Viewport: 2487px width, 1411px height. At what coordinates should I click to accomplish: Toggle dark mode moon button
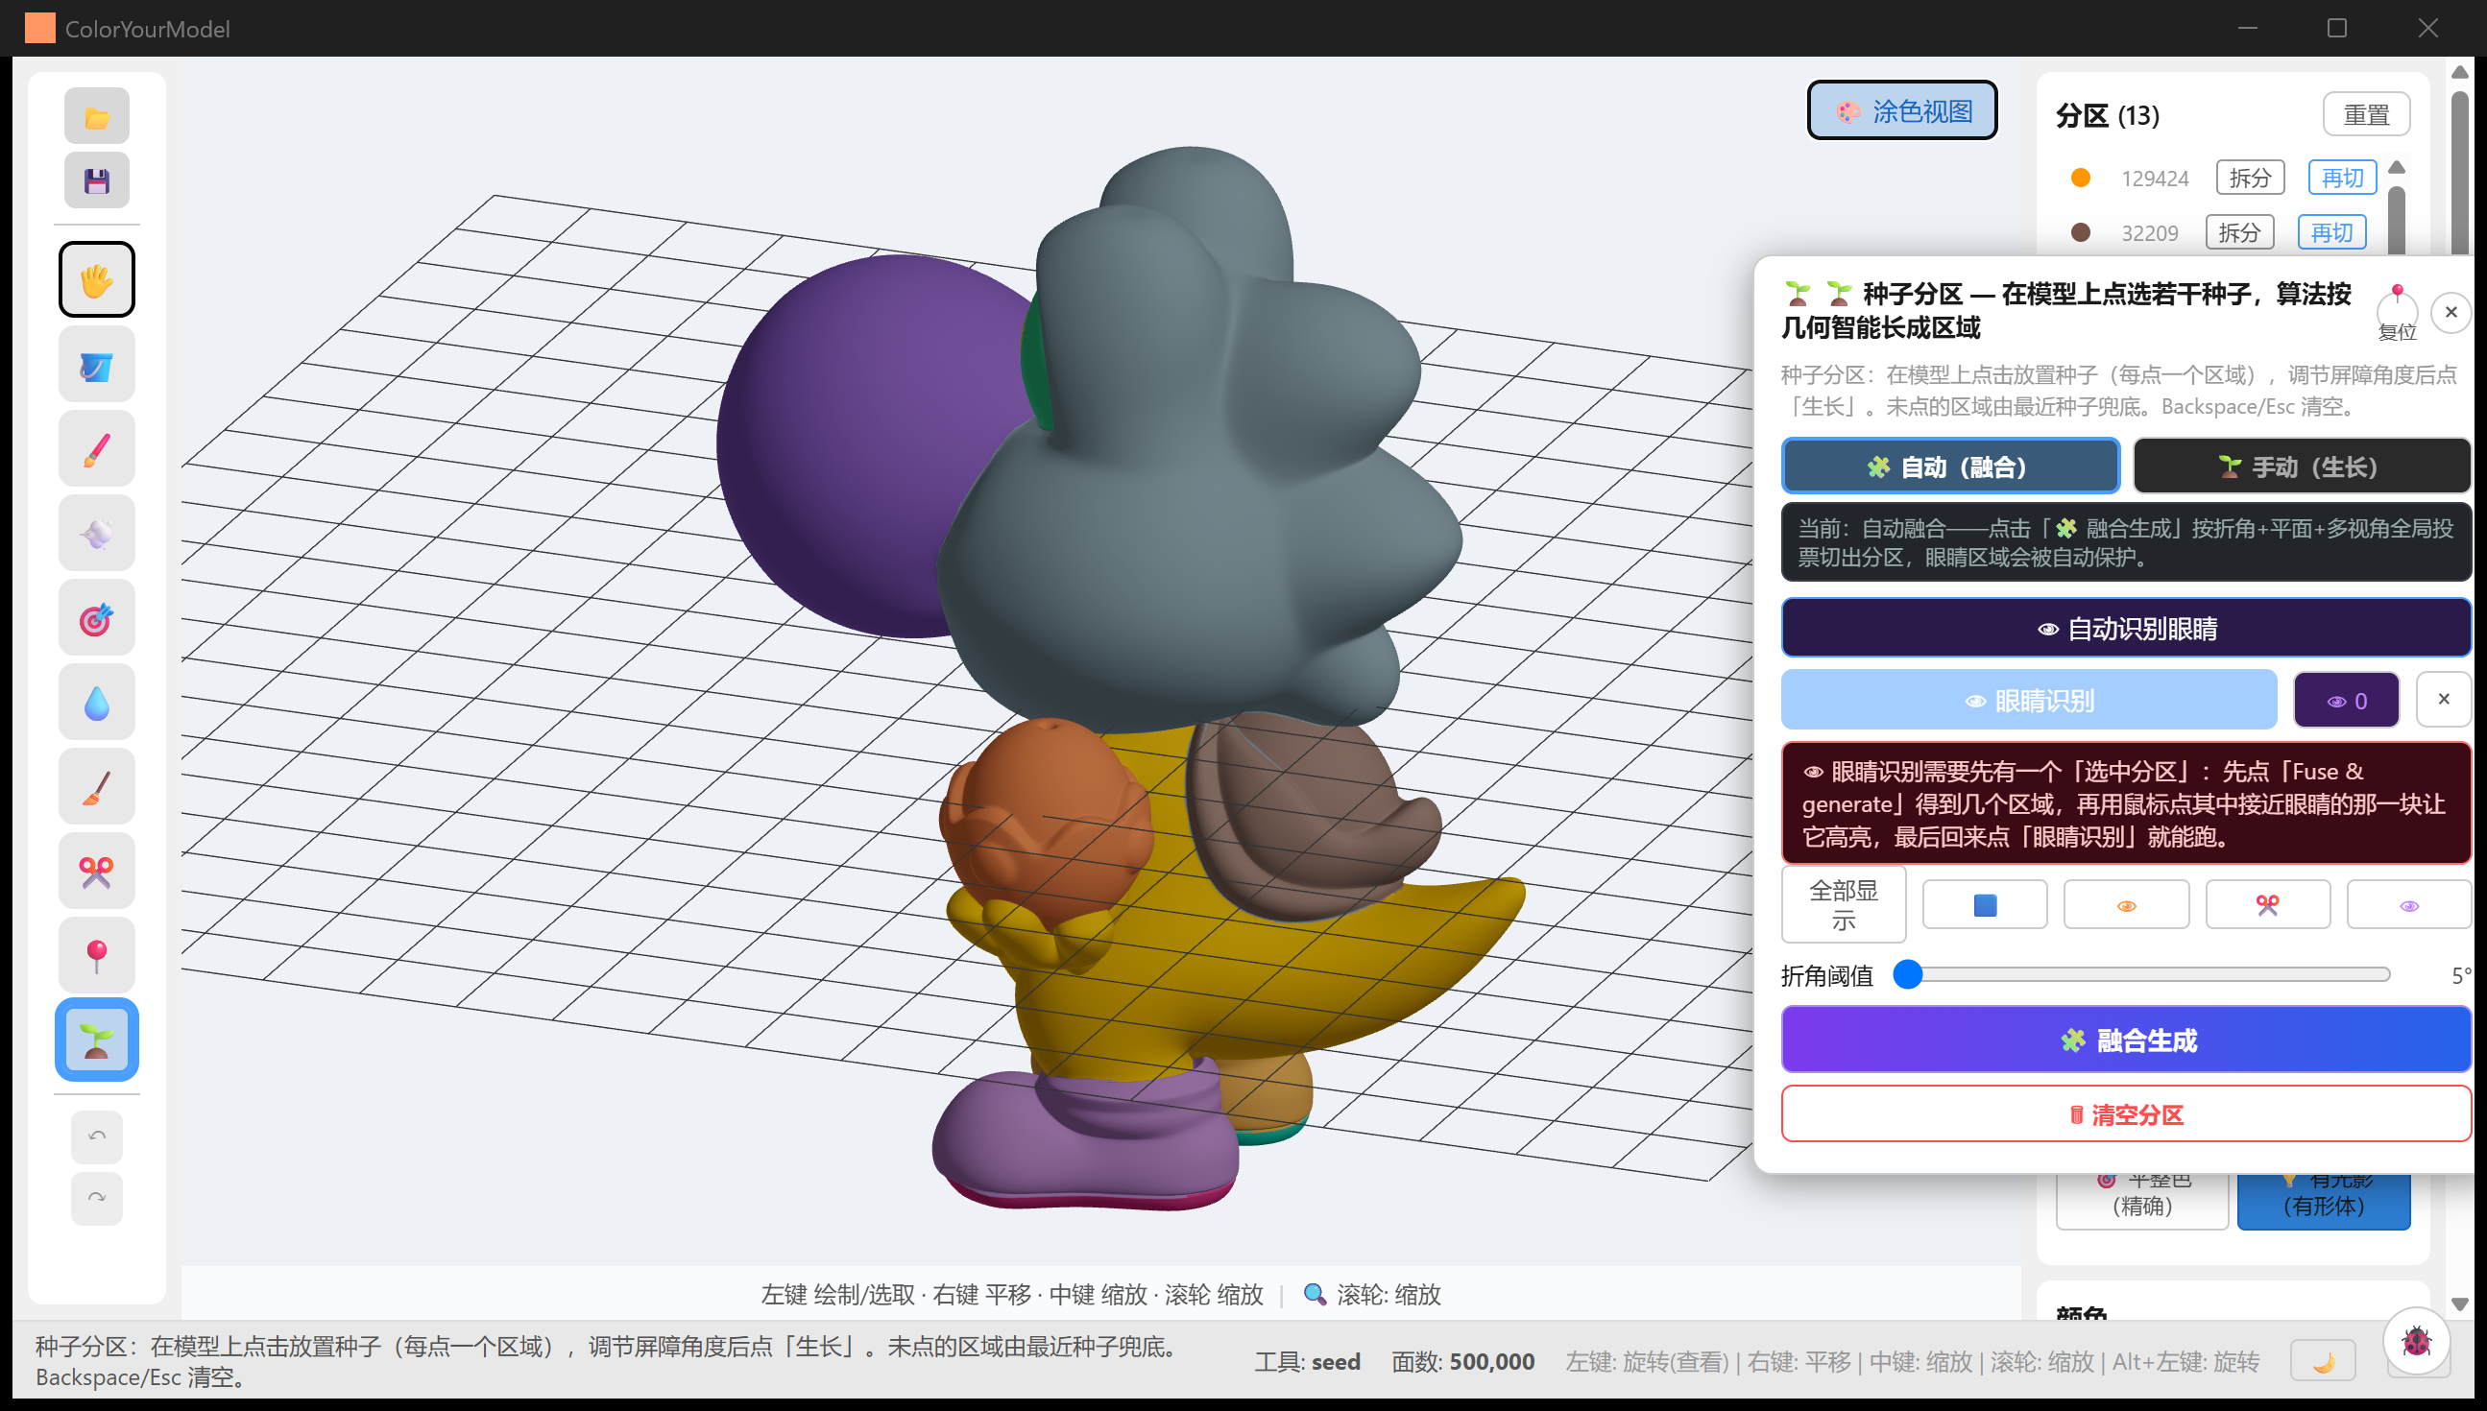2322,1362
